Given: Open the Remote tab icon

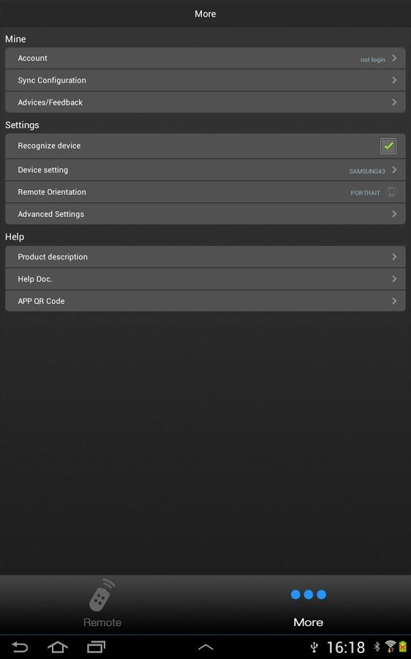Looking at the screenshot, I should [x=102, y=595].
